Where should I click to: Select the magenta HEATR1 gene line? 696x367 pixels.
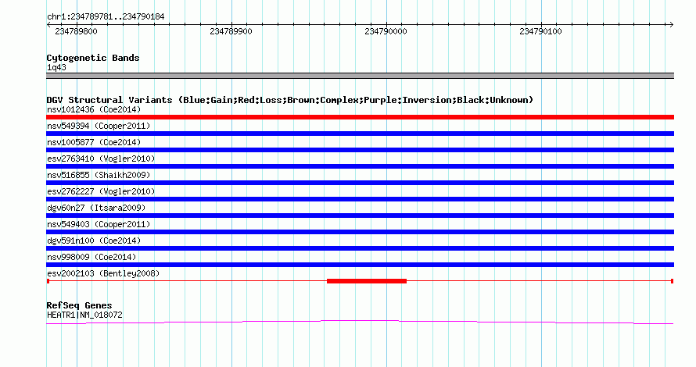point(360,322)
